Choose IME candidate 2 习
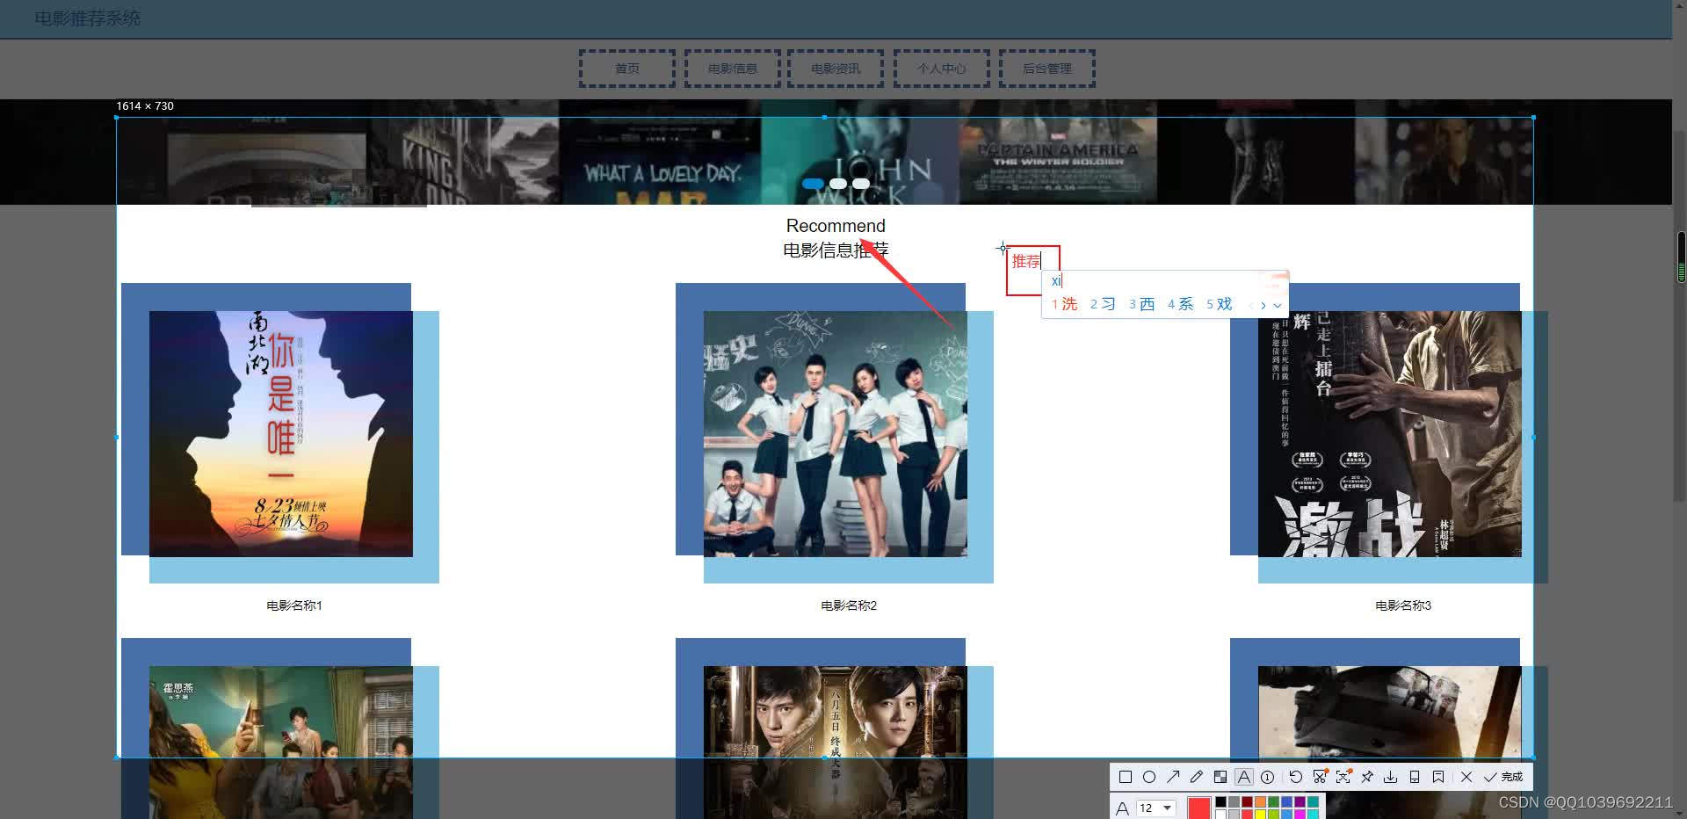The width and height of the screenshot is (1687, 819). (1103, 304)
